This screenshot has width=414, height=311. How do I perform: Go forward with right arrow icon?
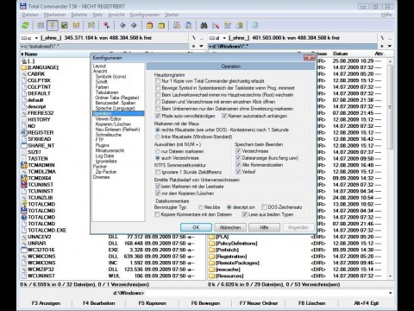click(x=134, y=25)
